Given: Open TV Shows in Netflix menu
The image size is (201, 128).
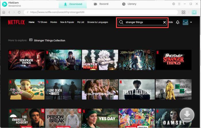Looking at the screenshot, I should [x=42, y=22].
